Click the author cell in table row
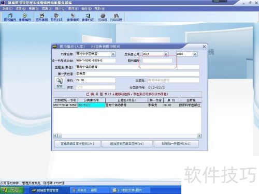The height and width of the screenshot is (194, 259). click(x=155, y=105)
